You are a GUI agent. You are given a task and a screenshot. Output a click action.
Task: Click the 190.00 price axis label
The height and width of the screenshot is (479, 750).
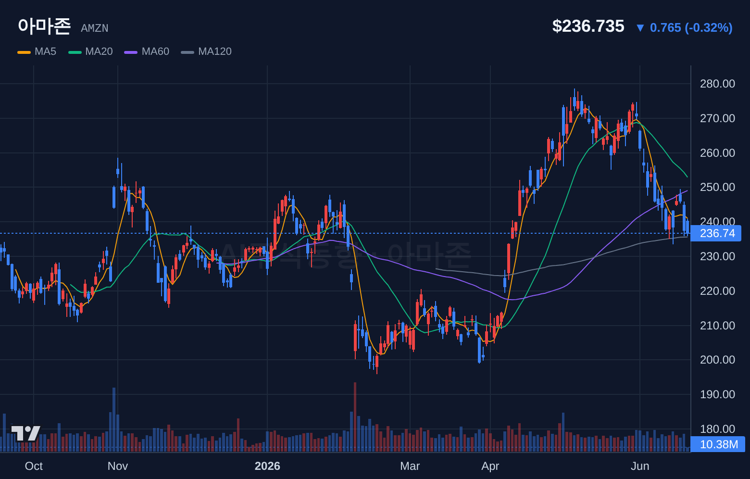click(x=717, y=394)
